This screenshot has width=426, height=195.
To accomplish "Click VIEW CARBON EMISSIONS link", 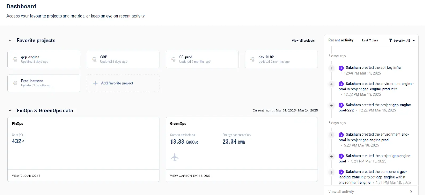I will (190, 176).
